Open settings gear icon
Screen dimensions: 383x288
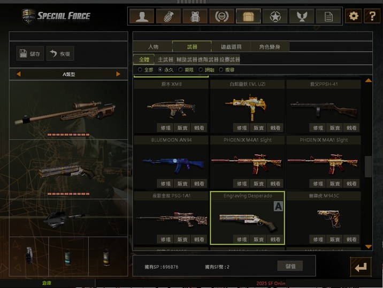[x=354, y=16]
